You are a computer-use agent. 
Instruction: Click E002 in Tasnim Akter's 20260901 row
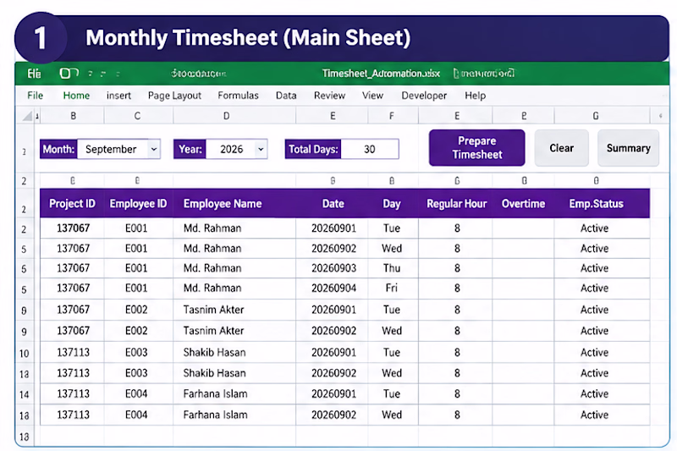pyautogui.click(x=136, y=310)
